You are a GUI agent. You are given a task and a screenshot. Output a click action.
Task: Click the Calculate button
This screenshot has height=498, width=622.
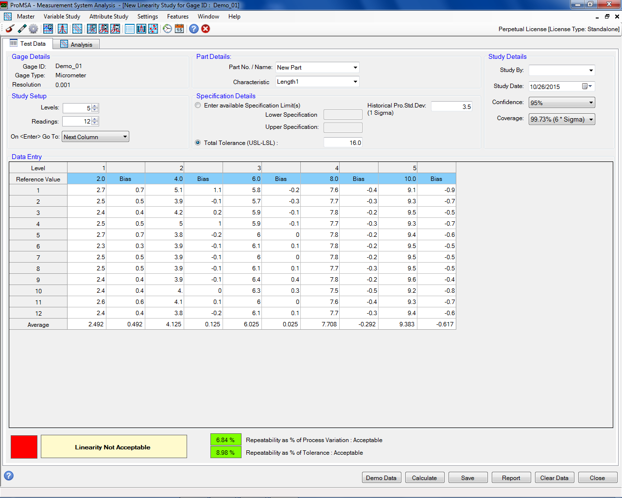point(425,478)
